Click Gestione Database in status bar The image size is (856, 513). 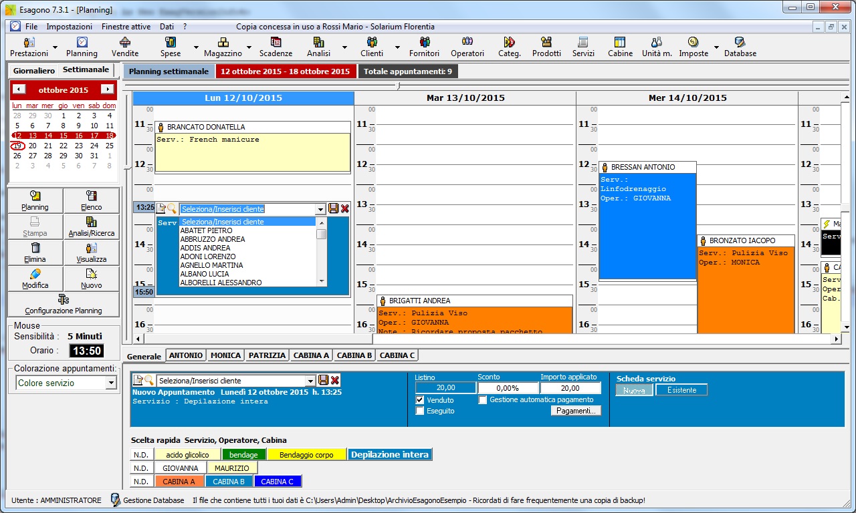146,500
